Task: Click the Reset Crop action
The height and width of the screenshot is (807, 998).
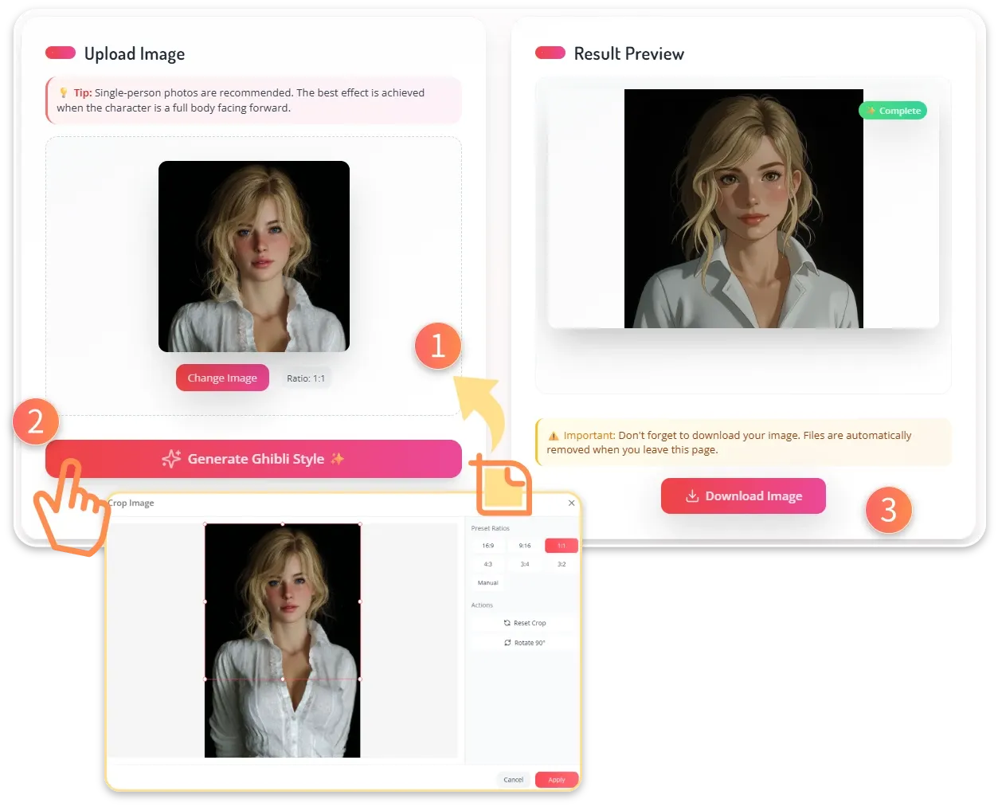Action: coord(525,623)
